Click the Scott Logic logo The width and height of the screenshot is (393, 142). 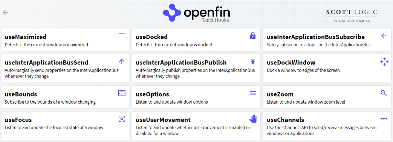[352, 15]
